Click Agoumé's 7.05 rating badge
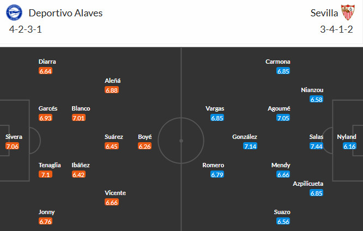 [283, 118]
